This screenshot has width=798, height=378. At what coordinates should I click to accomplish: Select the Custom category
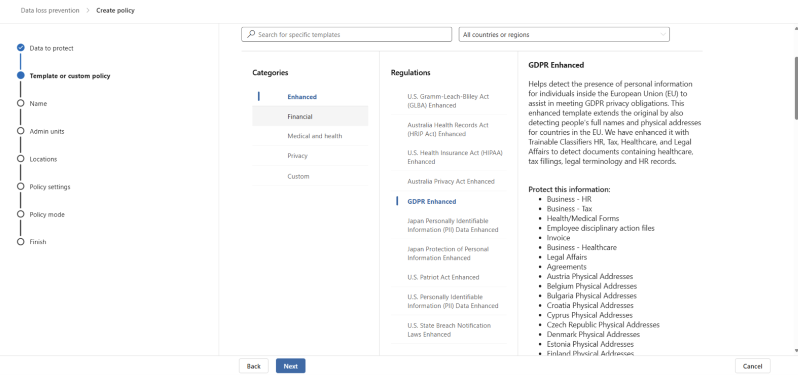point(310,176)
